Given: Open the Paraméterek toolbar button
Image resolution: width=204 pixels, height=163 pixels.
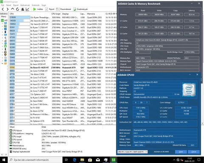Looking at the screenshot, I should tap(63, 9).
